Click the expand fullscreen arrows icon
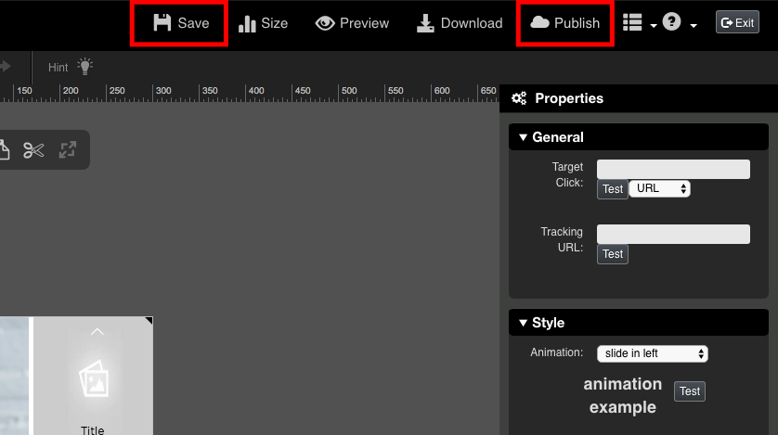778x435 pixels. [x=68, y=150]
